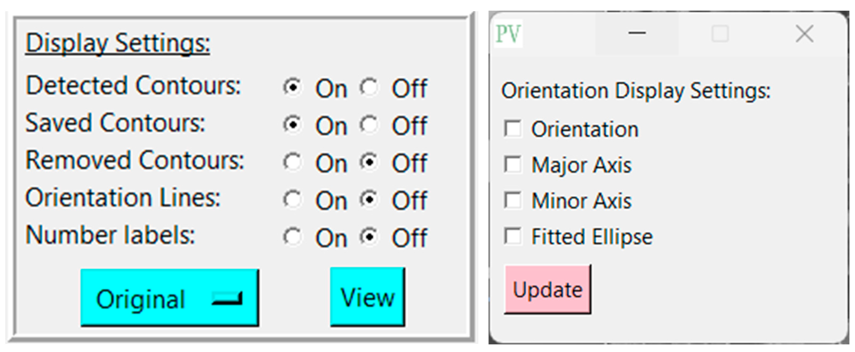Check the Fitted Ellipse option
Image resolution: width=855 pixels, height=352 pixels.
click(513, 236)
